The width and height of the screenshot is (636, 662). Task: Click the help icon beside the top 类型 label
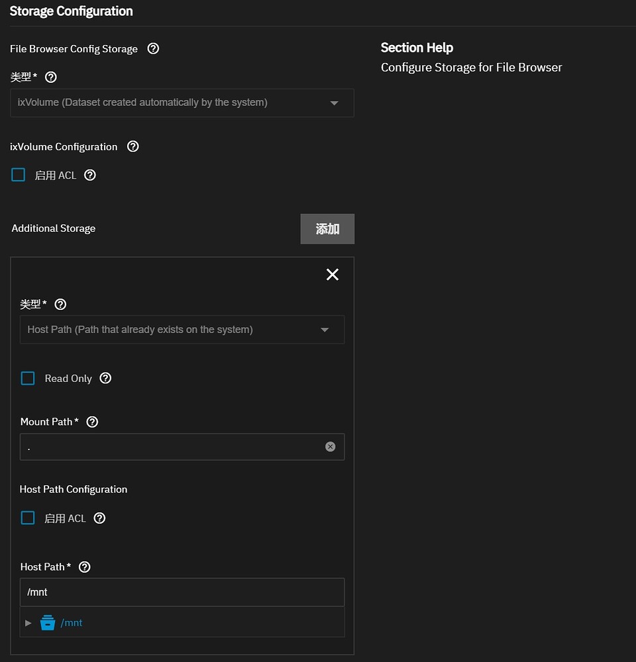tap(50, 77)
